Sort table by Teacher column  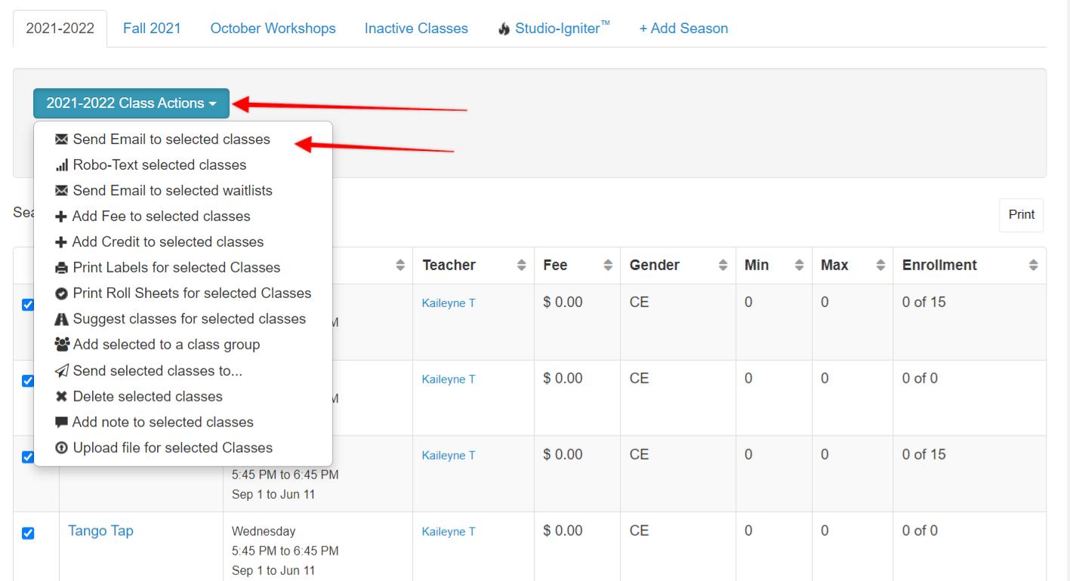tap(521, 266)
